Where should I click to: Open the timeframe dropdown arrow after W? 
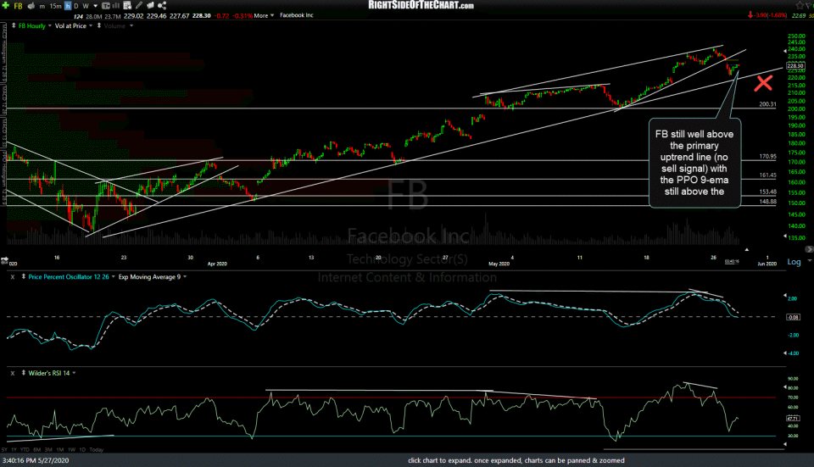(x=96, y=6)
